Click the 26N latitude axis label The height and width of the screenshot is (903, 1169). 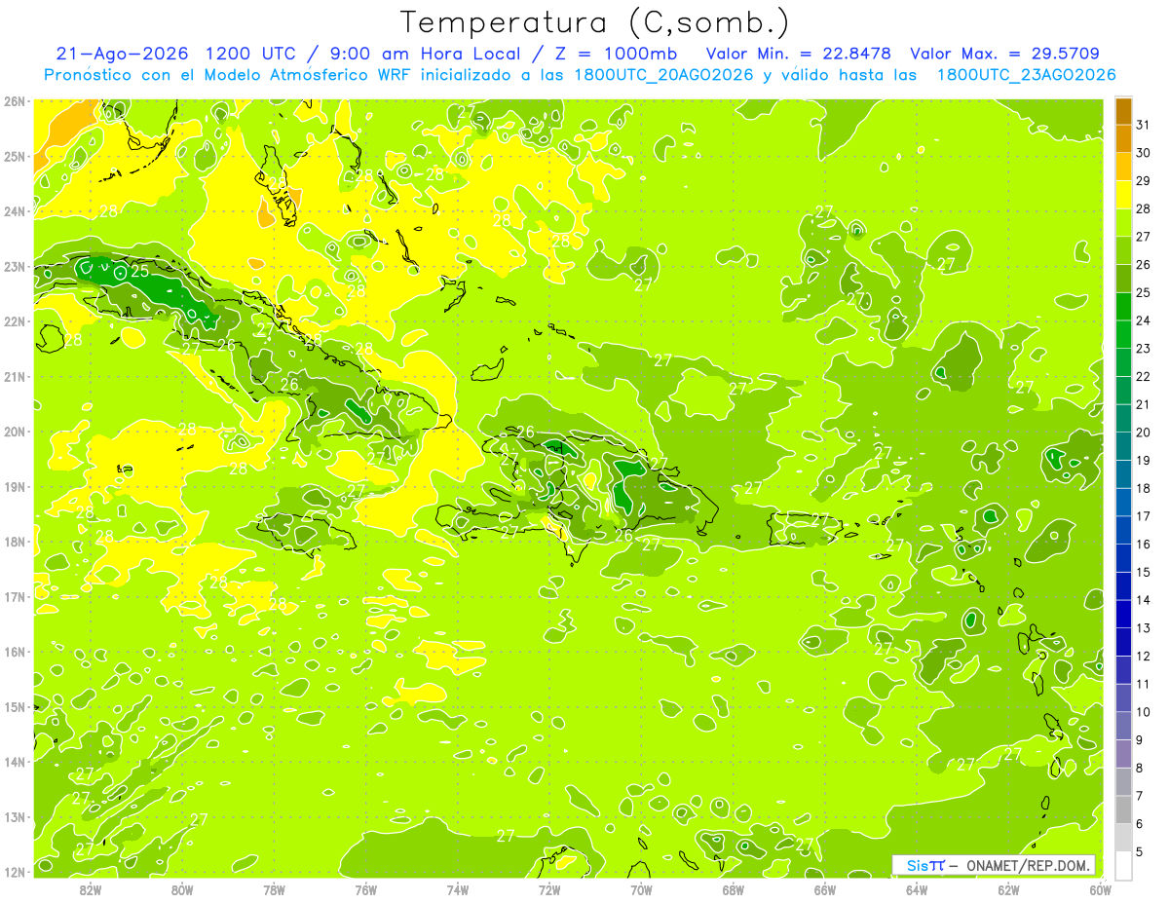[16, 101]
